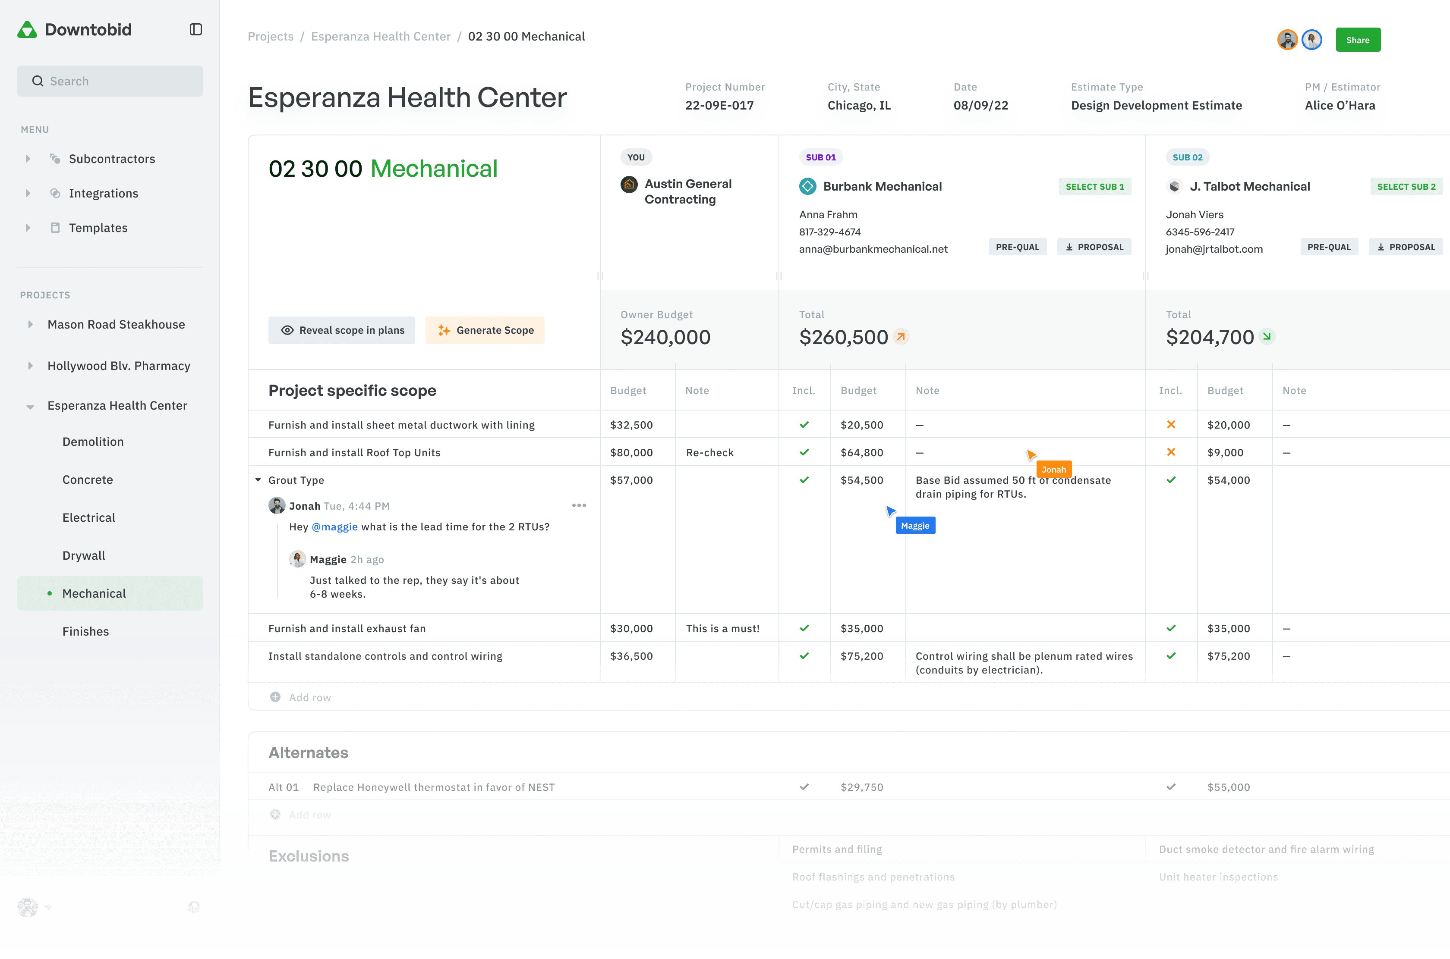Collapse the sidebar with the panel icon
The height and width of the screenshot is (959, 1450).
[195, 29]
